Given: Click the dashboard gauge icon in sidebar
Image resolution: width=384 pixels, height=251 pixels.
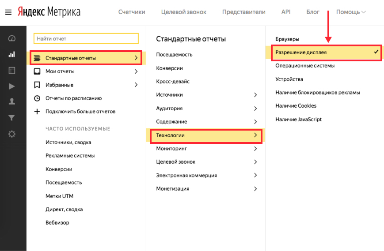Looking at the screenshot, I should tap(12, 39).
